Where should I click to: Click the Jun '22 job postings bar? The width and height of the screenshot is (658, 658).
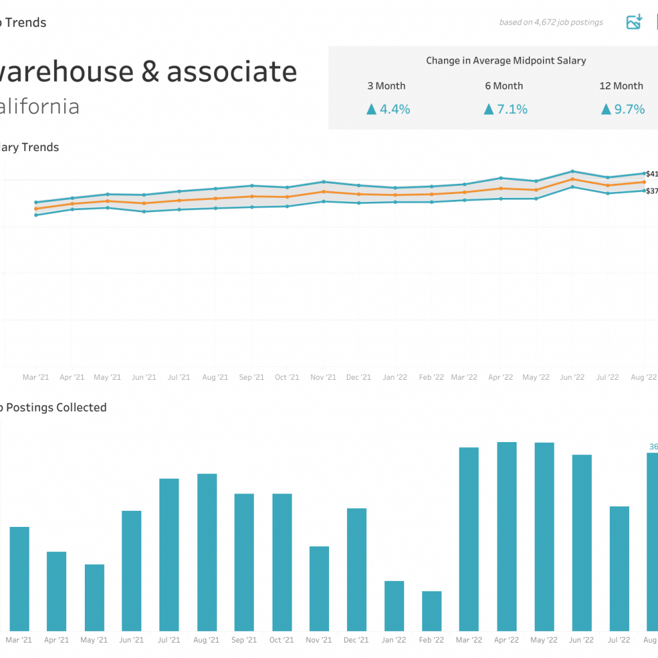[582, 542]
